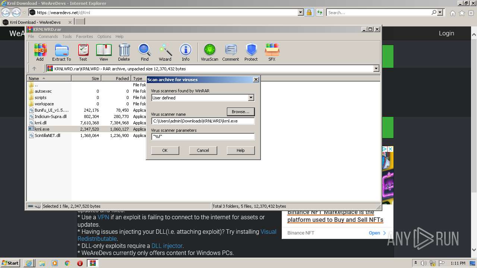This screenshot has height=268, width=477.
Task: Open the Tools menu
Action: (x=67, y=36)
